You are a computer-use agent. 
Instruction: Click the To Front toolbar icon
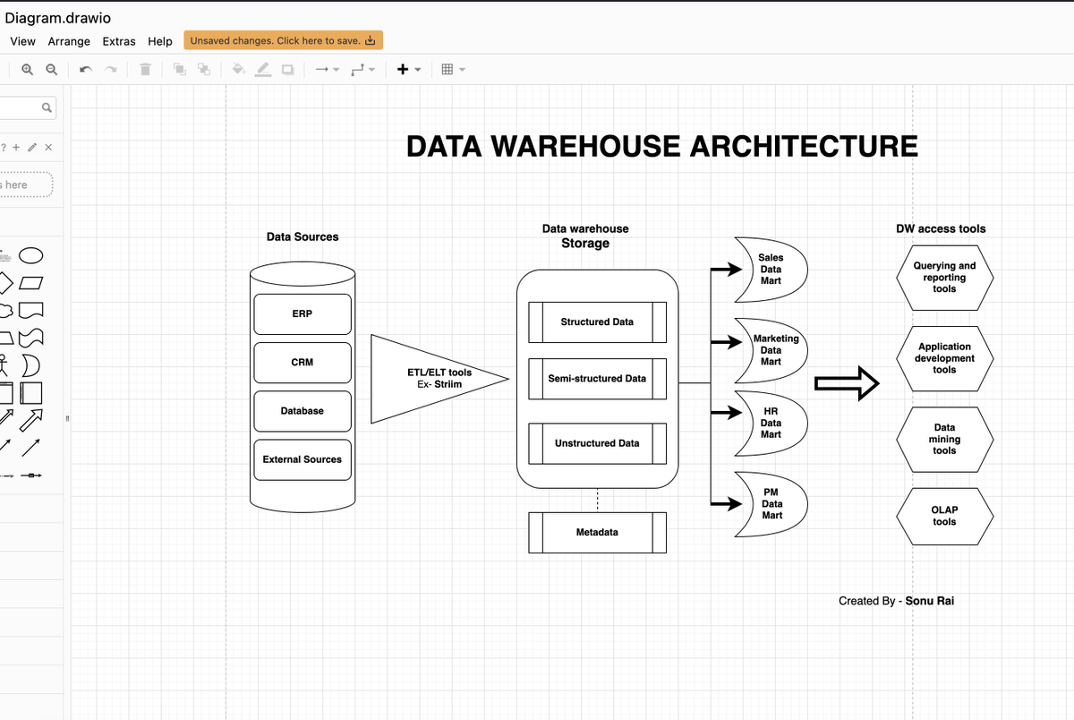point(179,69)
